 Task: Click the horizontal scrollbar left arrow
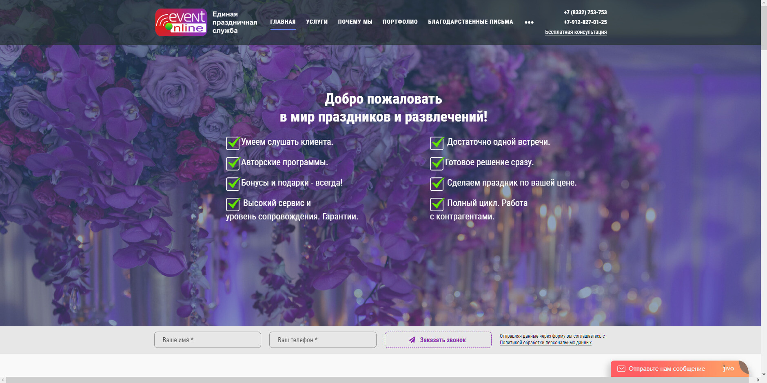(3, 380)
